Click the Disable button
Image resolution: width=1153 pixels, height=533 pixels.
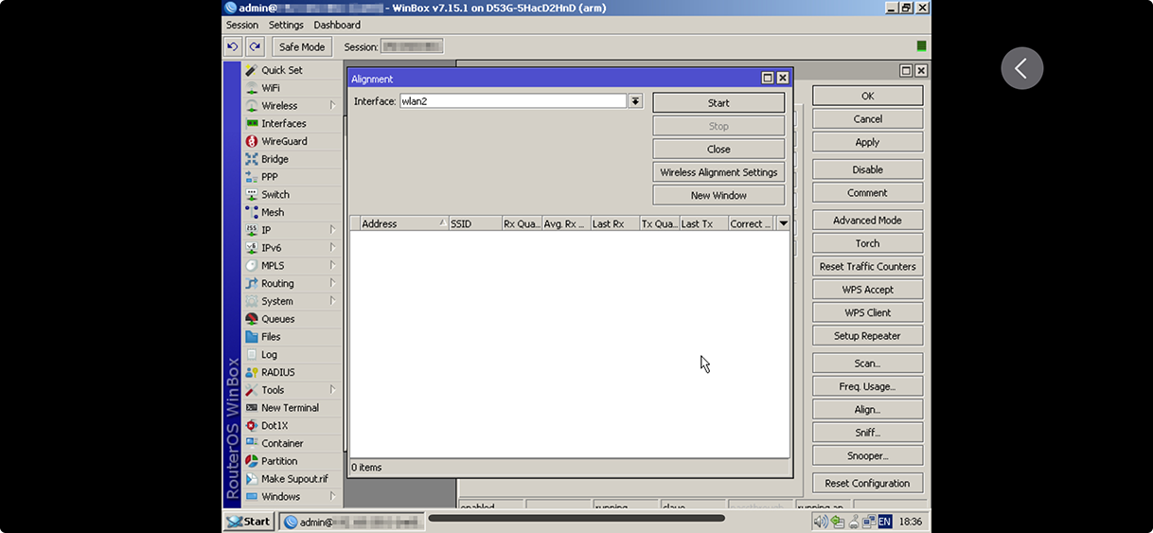pyautogui.click(x=867, y=169)
